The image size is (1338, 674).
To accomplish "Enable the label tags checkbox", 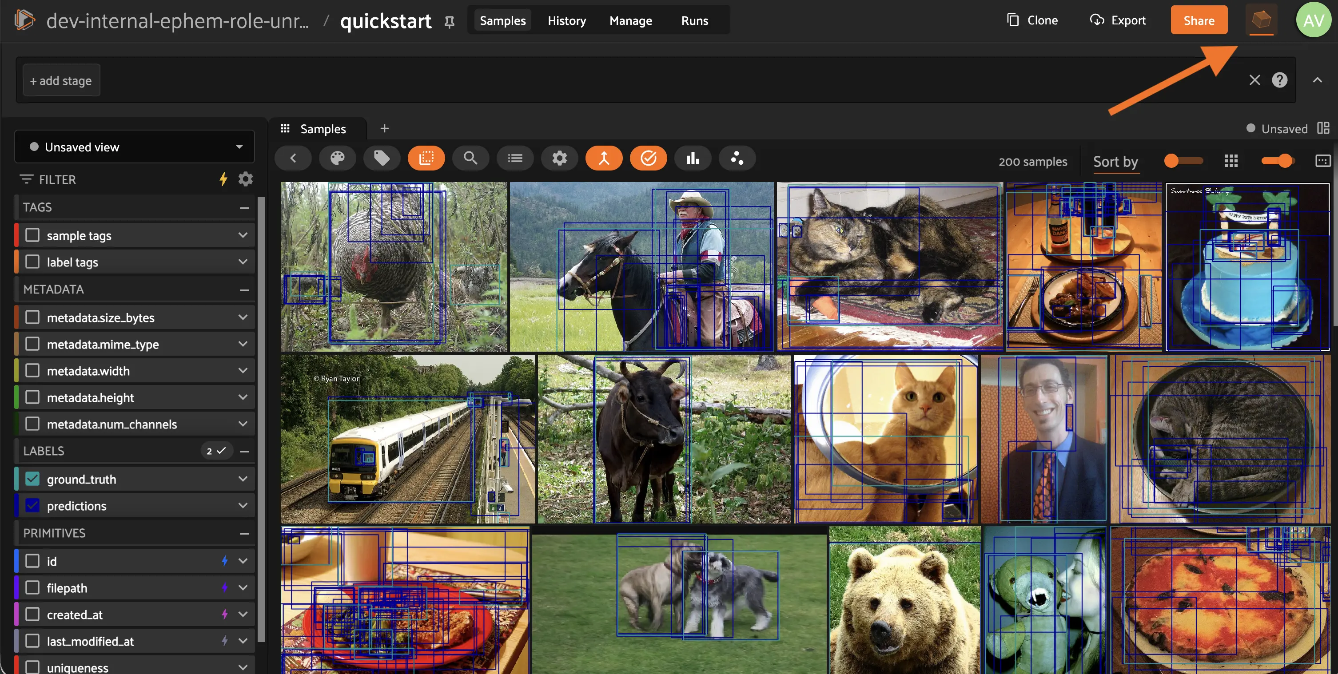I will click(32, 262).
